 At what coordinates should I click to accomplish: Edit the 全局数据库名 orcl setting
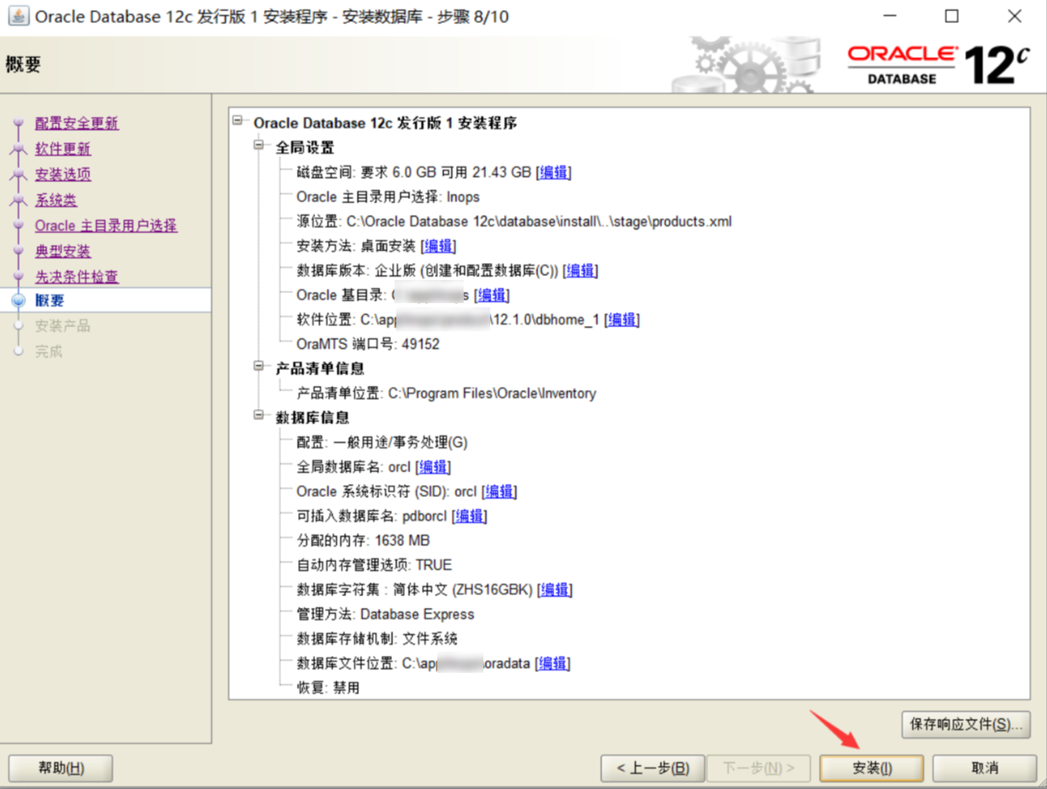pos(434,466)
